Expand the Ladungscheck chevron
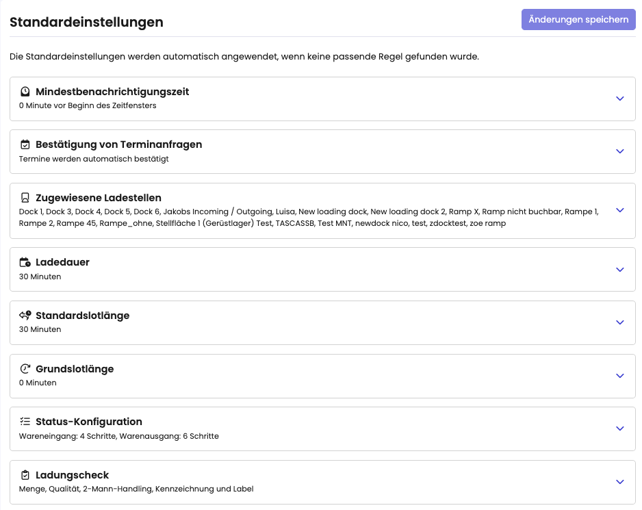The height and width of the screenshot is (510, 642). click(619, 482)
